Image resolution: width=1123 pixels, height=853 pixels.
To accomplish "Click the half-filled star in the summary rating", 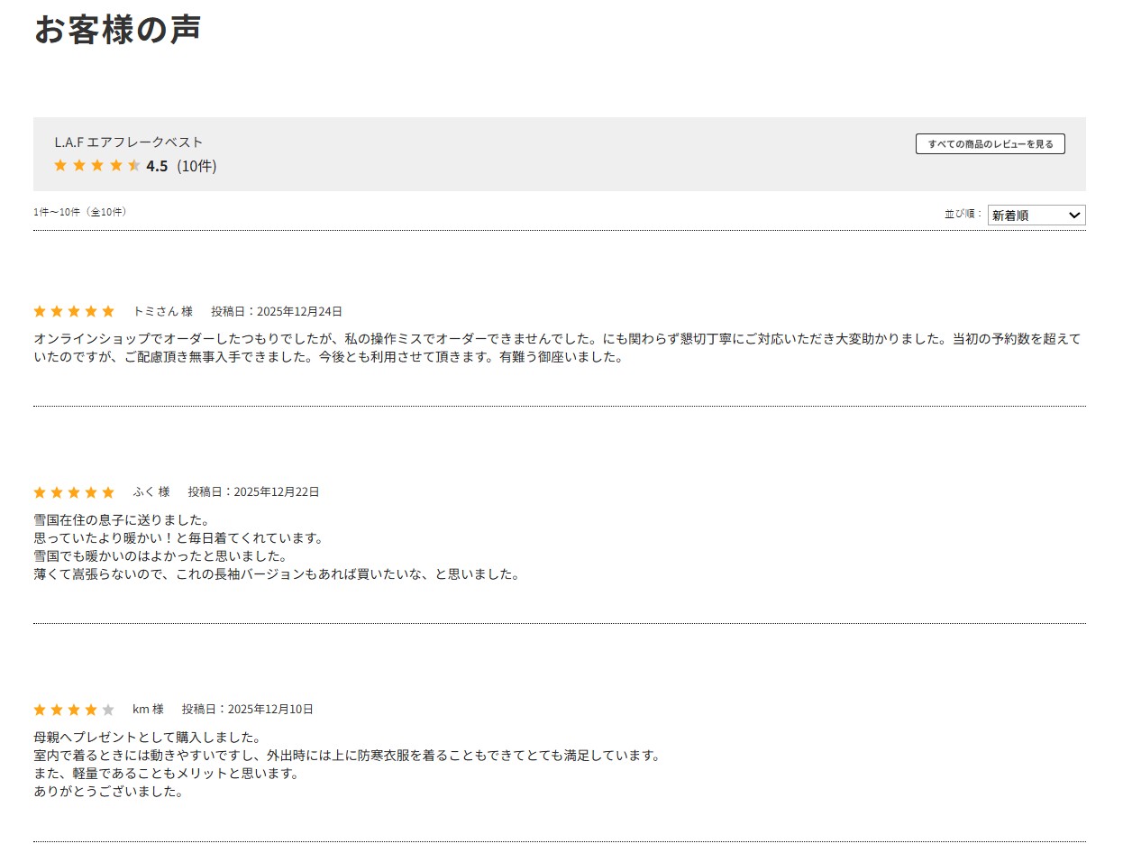I will [134, 165].
